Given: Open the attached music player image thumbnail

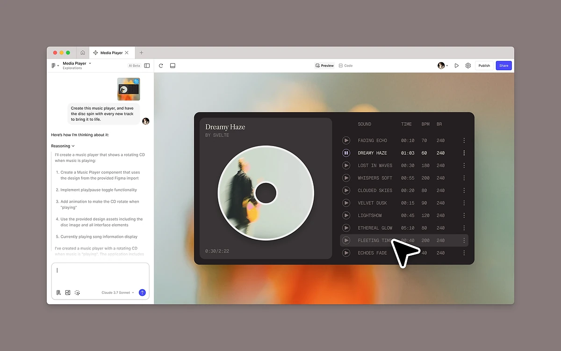Looking at the screenshot, I should point(129,89).
